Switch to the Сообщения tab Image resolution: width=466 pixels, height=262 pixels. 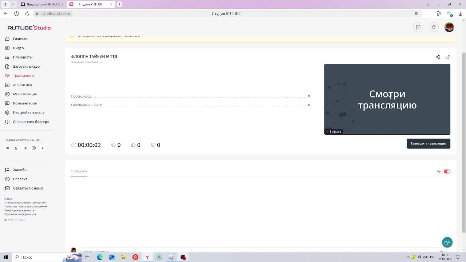coord(79,171)
